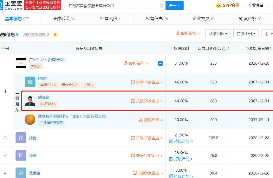The width and height of the screenshot is (273, 178).
Task: Open 企业套餐 link
Action: (256, 5)
